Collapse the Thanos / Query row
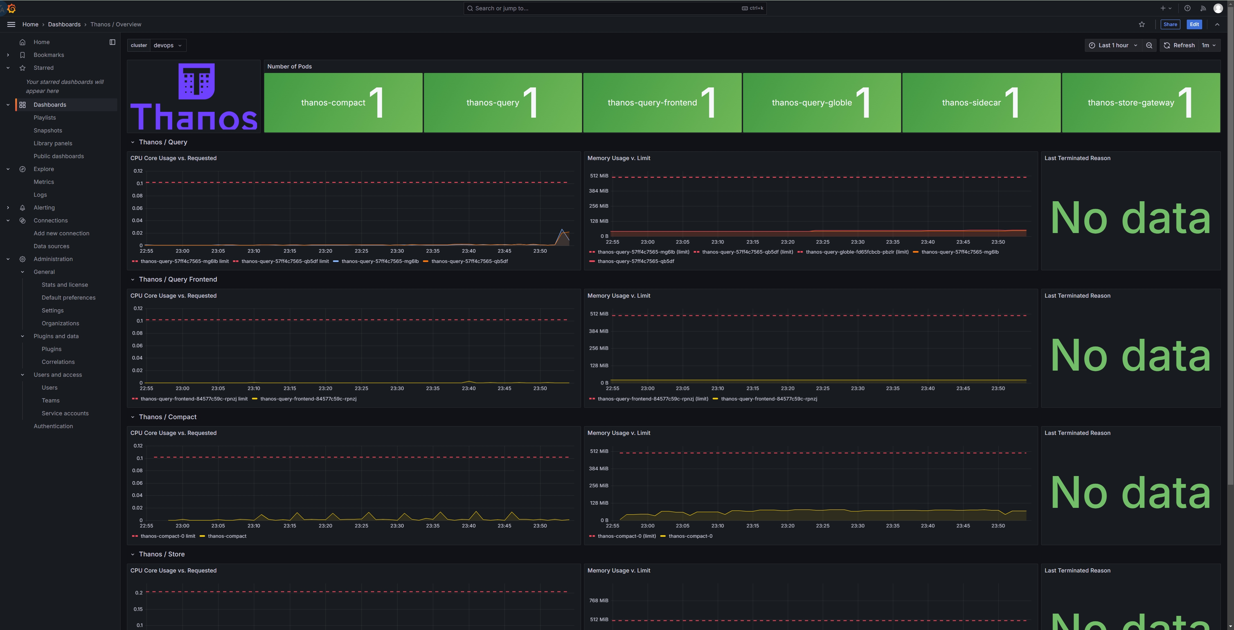The width and height of the screenshot is (1234, 630). [x=133, y=142]
